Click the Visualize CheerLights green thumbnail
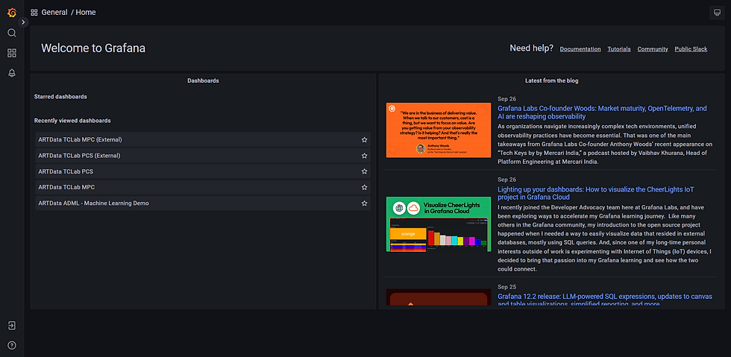The width and height of the screenshot is (731, 357). pyautogui.click(x=439, y=224)
